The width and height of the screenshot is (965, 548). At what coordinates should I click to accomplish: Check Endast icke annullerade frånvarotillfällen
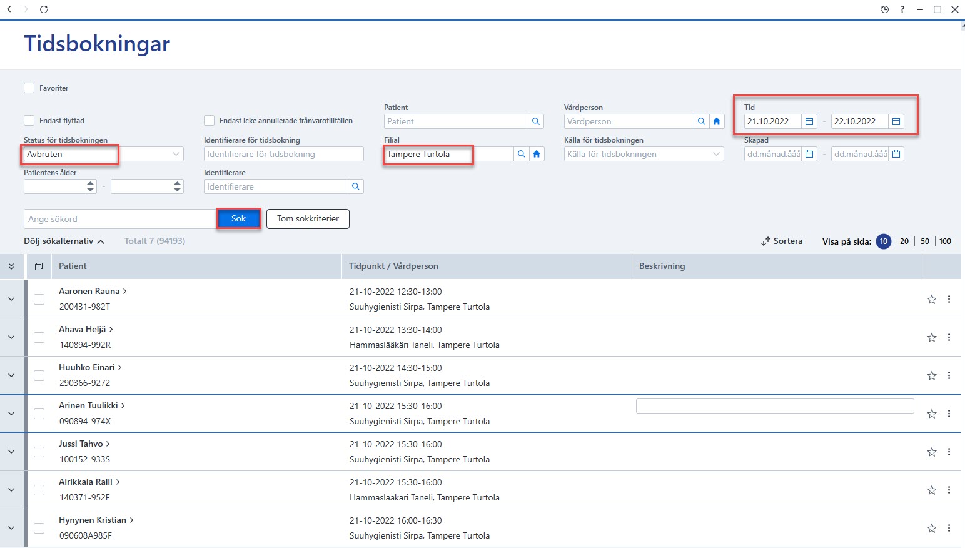click(209, 121)
